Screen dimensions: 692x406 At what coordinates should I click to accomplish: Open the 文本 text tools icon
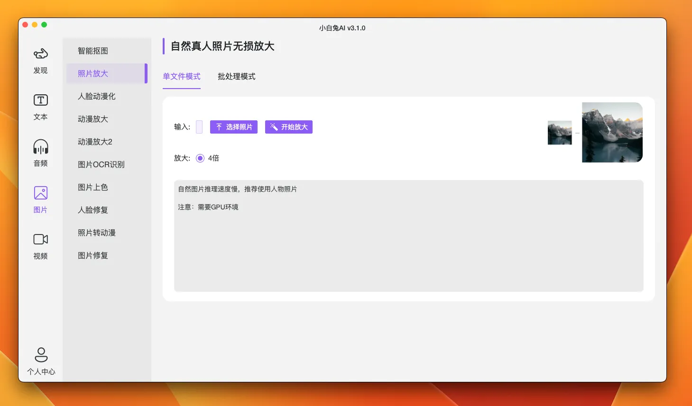coord(40,100)
